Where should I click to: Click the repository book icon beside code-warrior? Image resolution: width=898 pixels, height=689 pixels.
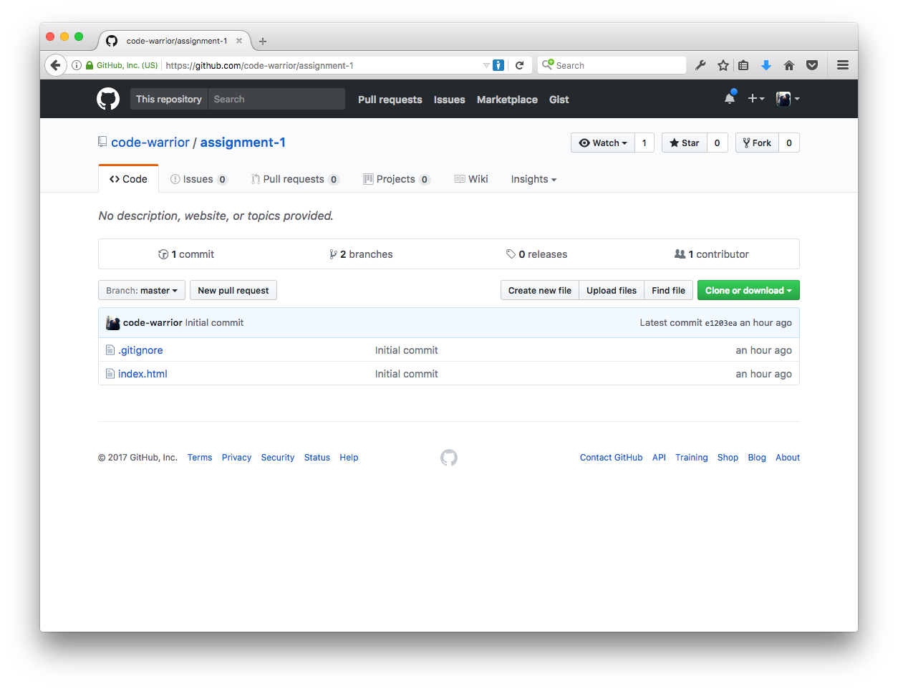point(102,142)
